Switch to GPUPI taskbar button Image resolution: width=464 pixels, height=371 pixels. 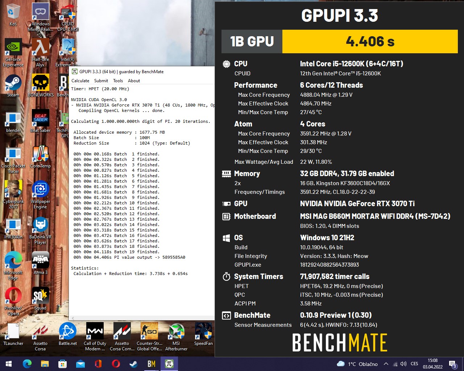[169, 364]
